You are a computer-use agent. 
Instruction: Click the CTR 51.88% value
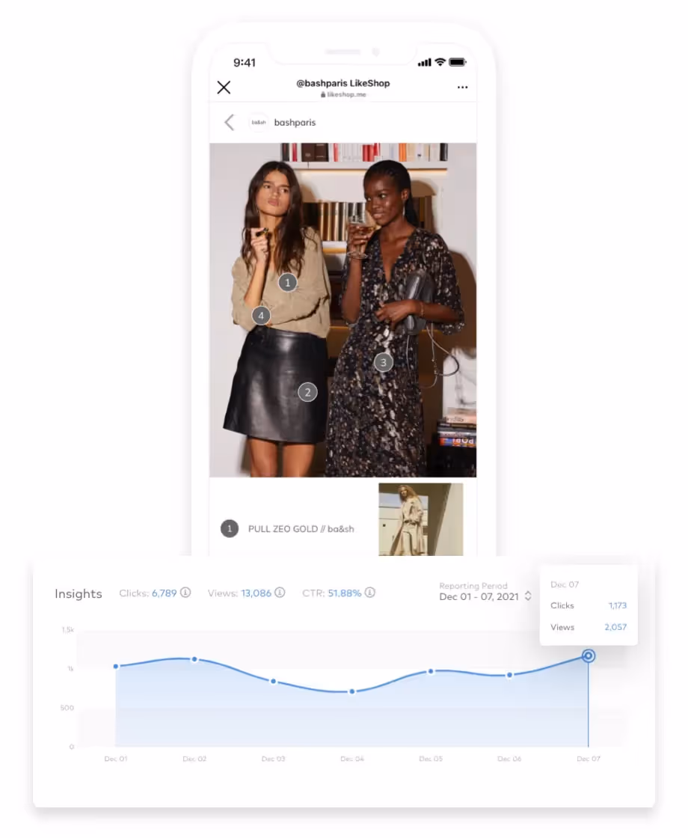[x=345, y=593]
